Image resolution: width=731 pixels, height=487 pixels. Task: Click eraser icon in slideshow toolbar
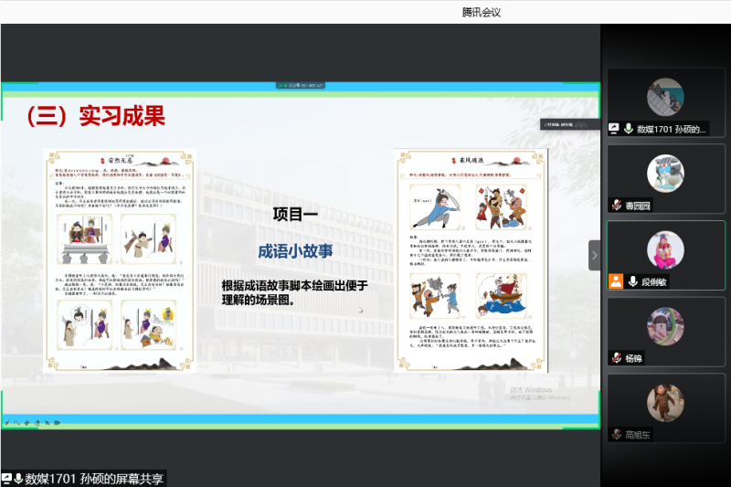pyautogui.click(x=37, y=423)
